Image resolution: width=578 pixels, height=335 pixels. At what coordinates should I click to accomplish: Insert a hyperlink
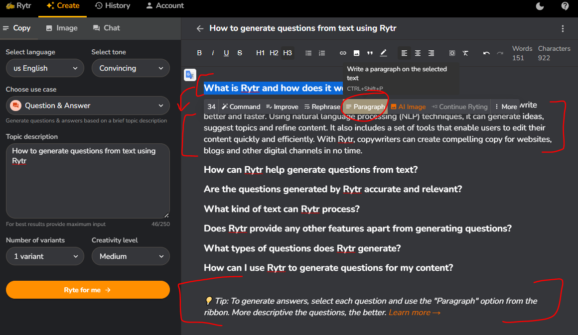point(343,53)
